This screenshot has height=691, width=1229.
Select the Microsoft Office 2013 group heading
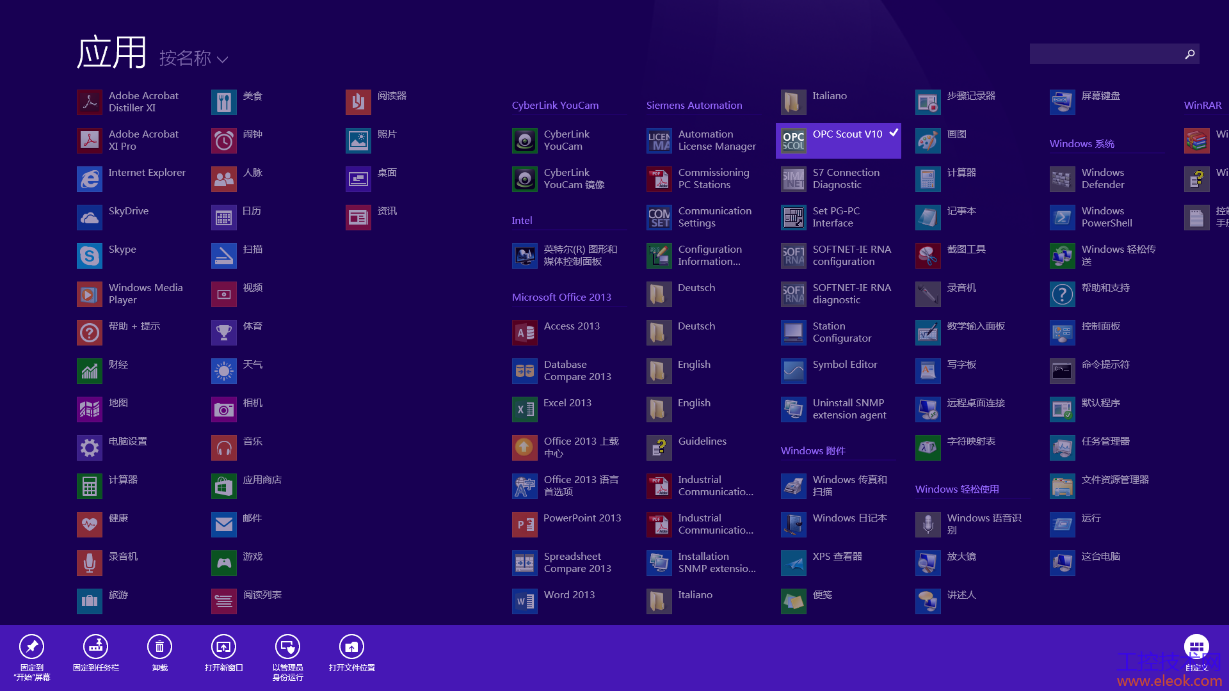[561, 297]
